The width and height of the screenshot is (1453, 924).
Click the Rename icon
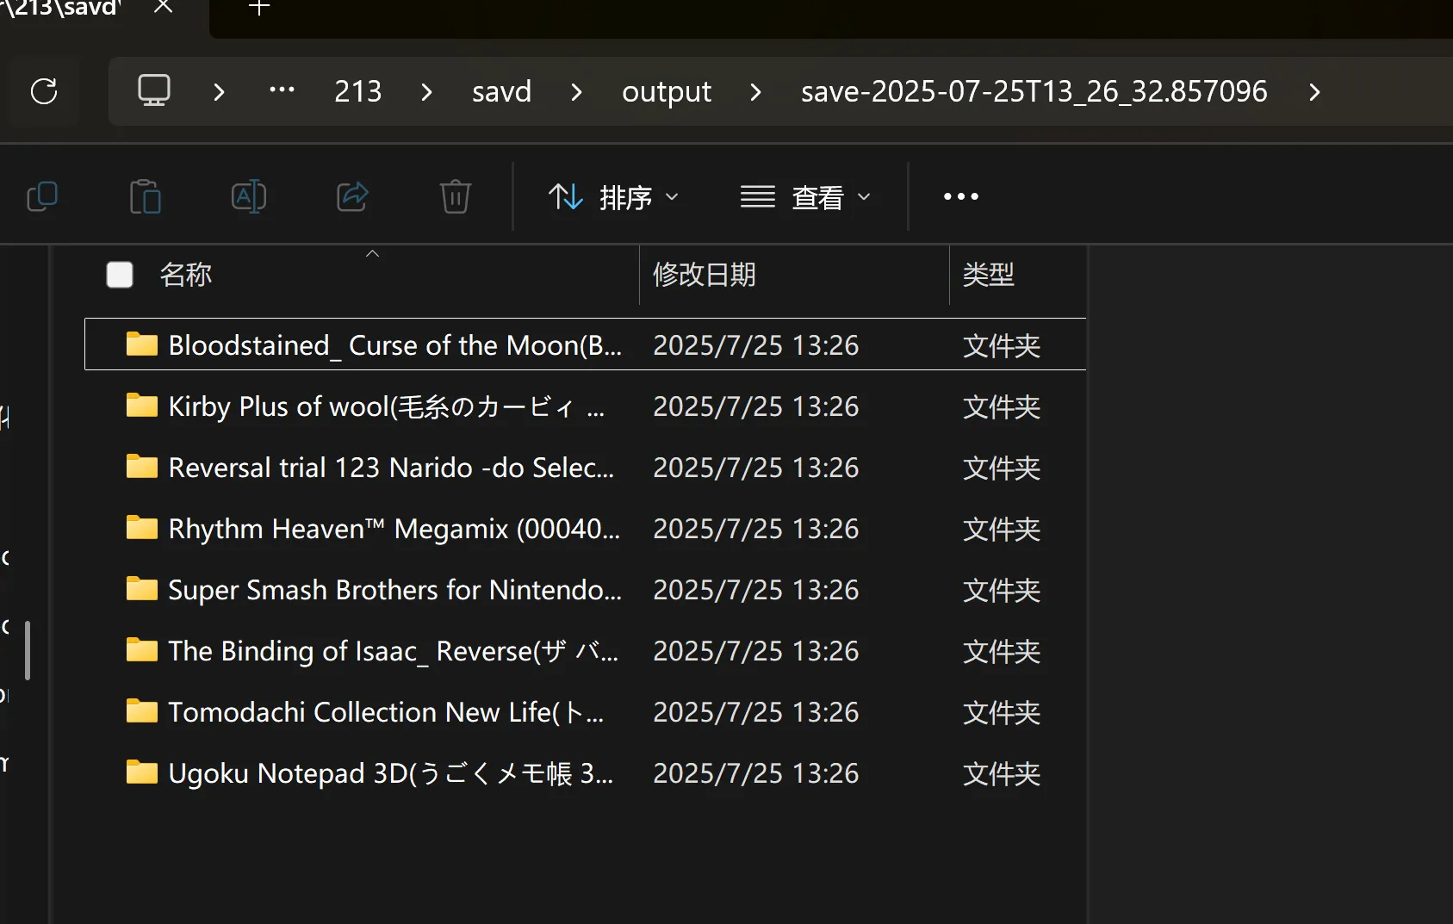248,197
